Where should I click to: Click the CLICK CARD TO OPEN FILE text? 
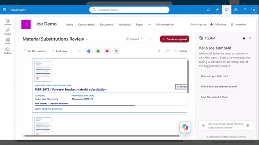49,109
